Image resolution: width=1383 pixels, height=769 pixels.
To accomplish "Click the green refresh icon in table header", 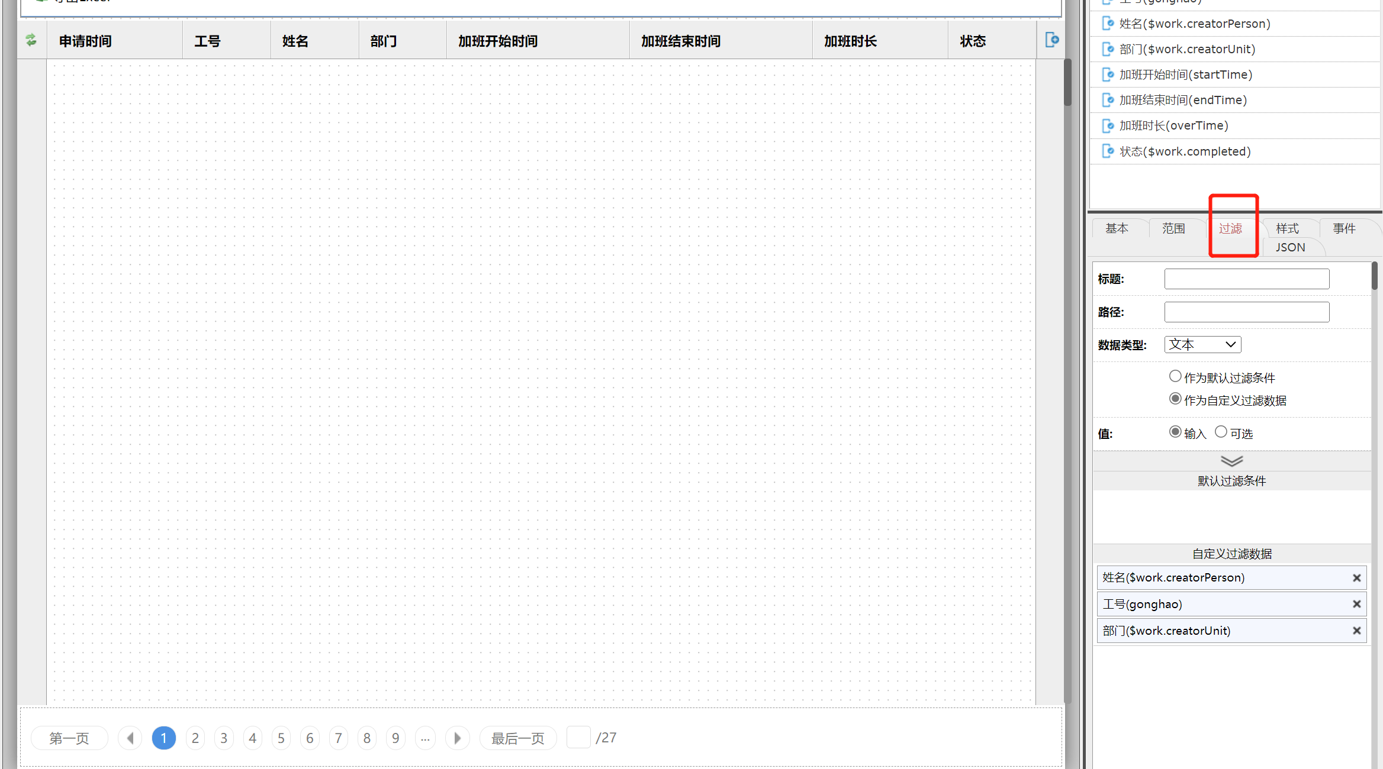I will (x=31, y=40).
